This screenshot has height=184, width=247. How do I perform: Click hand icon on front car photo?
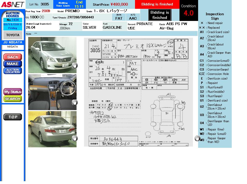(x=74, y=65)
